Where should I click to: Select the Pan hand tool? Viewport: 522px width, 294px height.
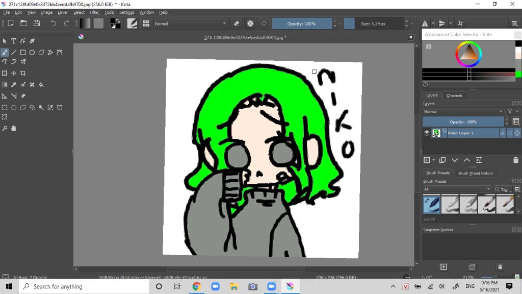click(x=14, y=128)
